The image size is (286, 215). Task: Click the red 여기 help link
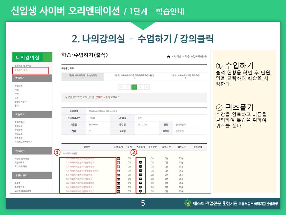[100, 97]
